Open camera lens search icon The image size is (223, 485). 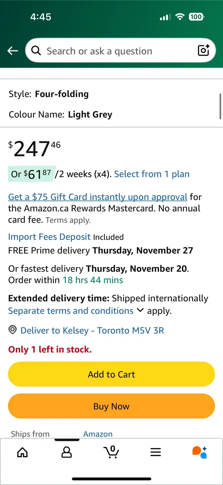(204, 51)
